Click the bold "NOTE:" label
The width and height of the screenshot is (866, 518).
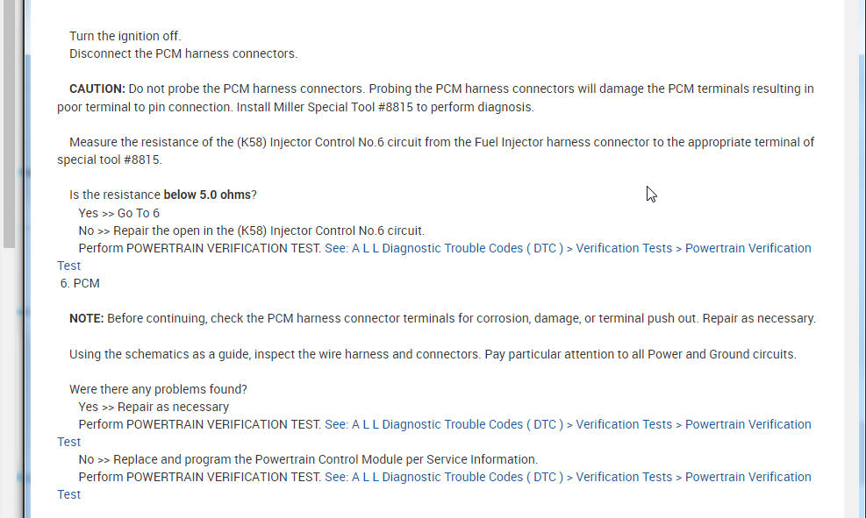click(87, 318)
